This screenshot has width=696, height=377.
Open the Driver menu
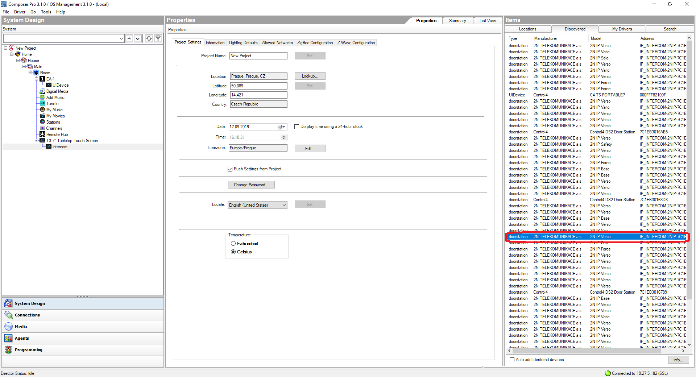coord(20,12)
